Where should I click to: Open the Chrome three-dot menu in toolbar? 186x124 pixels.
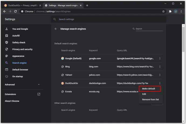coord(181,11)
